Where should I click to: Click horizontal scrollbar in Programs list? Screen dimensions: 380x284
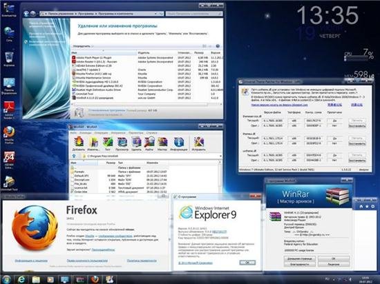click(140, 104)
